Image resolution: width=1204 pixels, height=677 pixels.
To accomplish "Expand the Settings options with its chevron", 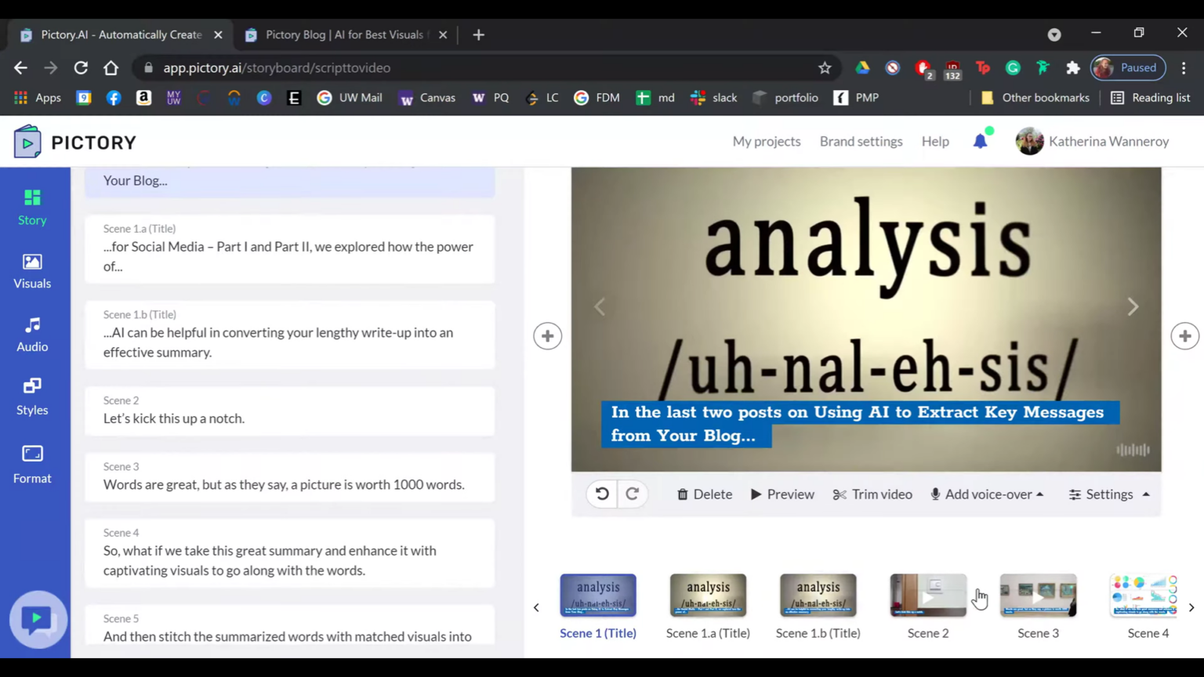I will [1145, 494].
